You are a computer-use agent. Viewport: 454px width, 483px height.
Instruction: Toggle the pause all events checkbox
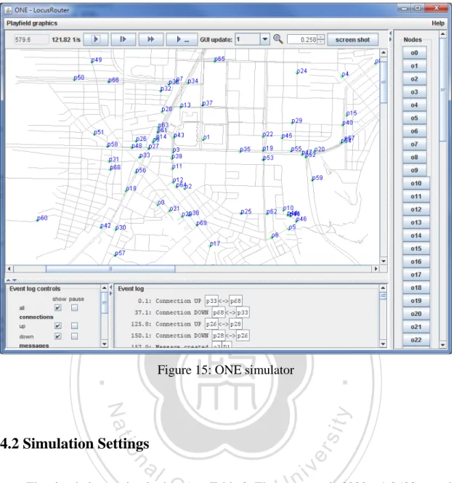coord(75,308)
